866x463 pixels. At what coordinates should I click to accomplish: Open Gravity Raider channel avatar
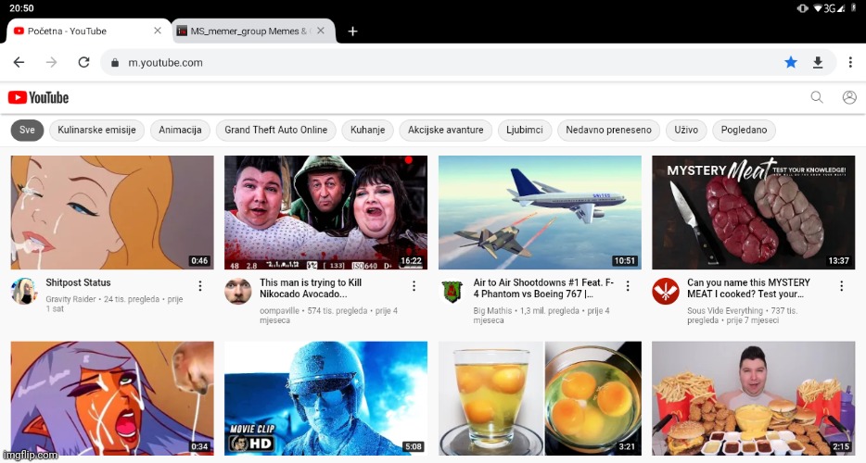24,291
